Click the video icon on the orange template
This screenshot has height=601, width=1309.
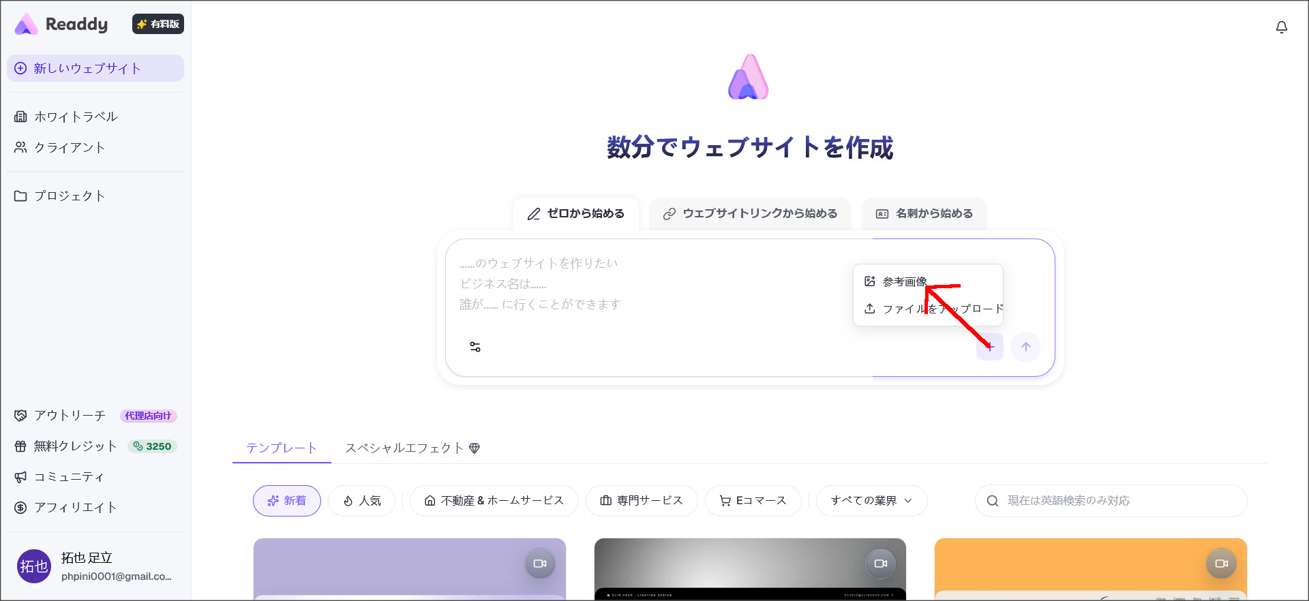coord(1222,564)
